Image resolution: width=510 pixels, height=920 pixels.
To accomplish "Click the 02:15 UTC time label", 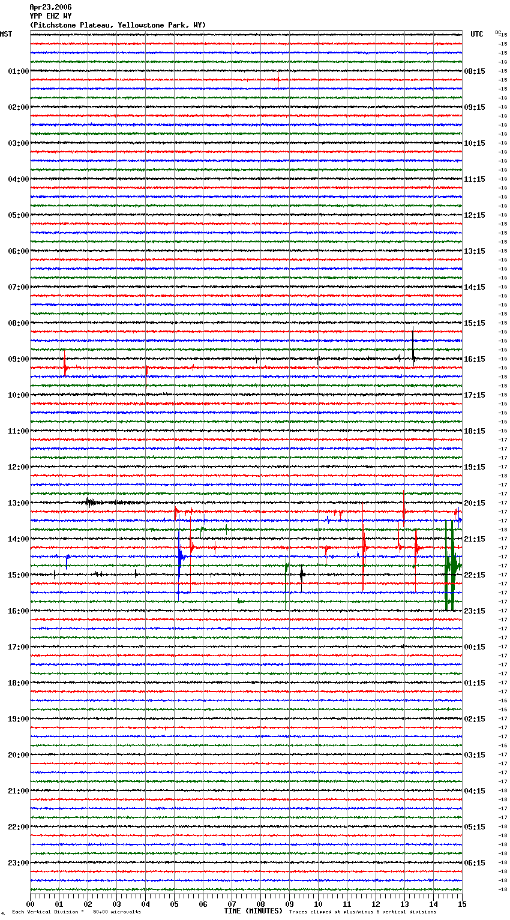I will 475,719.
